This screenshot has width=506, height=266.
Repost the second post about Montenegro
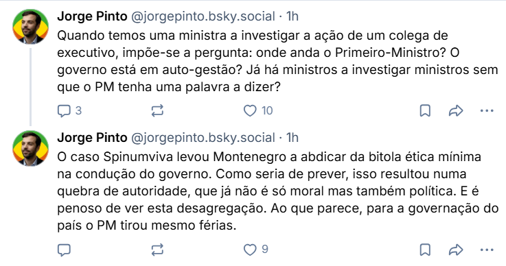(x=157, y=250)
